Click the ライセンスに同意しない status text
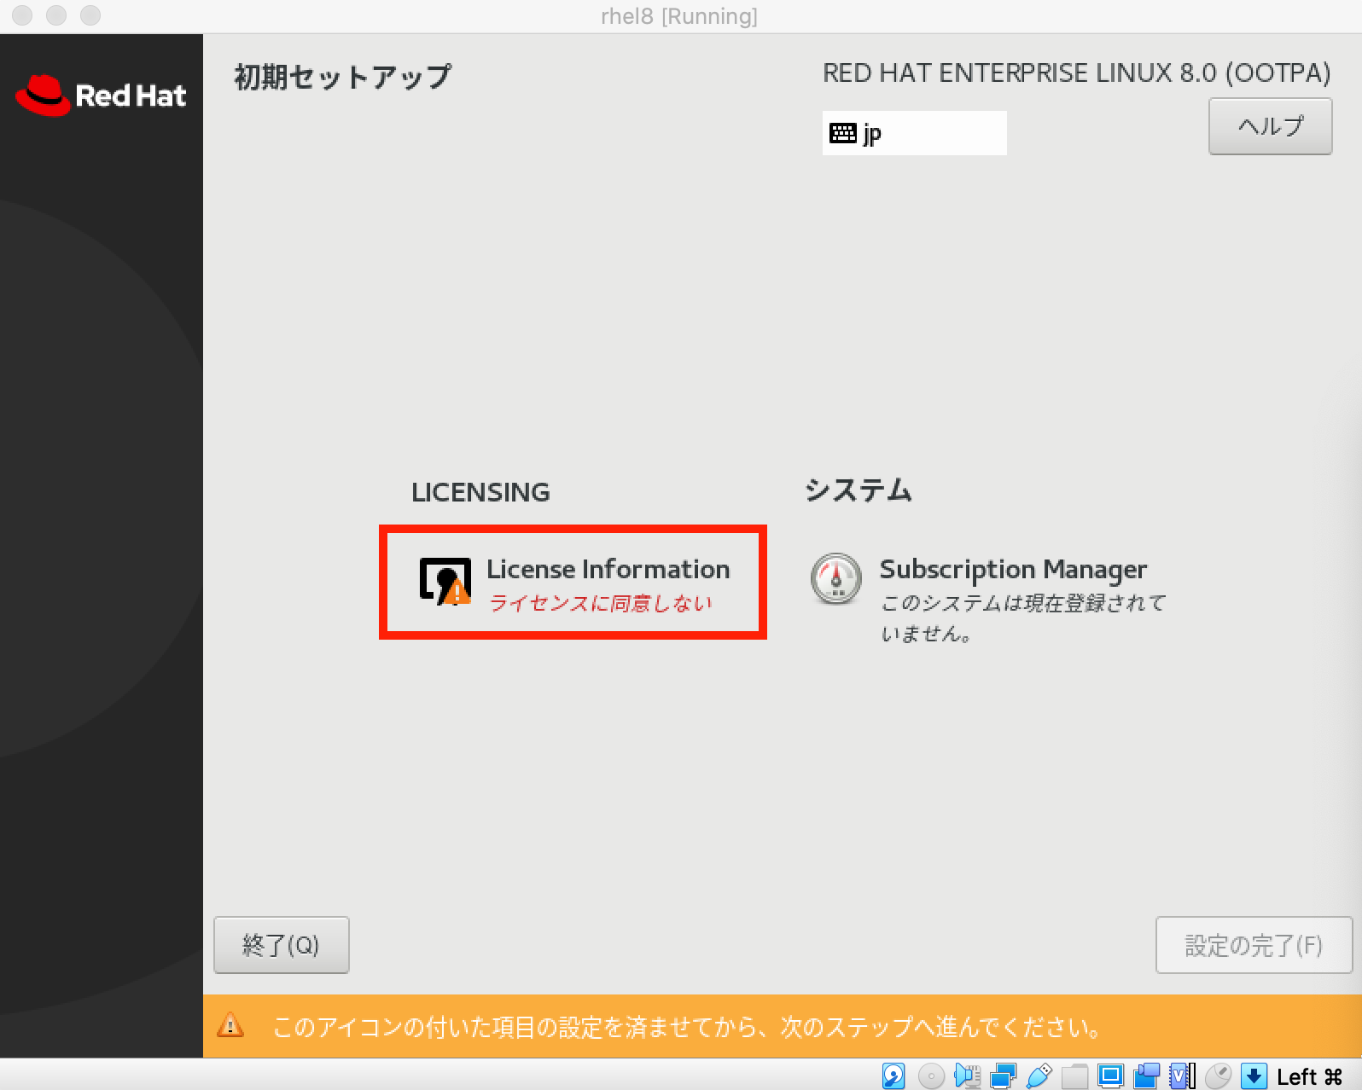 click(600, 603)
